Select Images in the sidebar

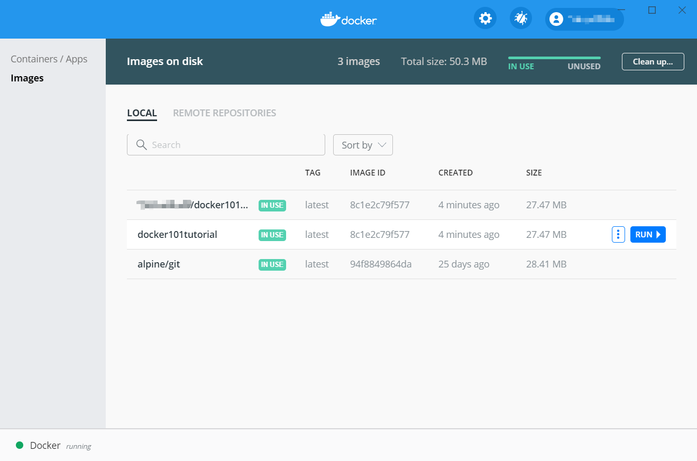coord(27,78)
